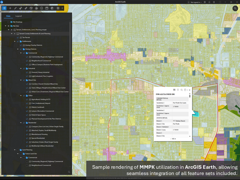Image resolution: width=240 pixels, height=180 pixels.
Task: Open the table of contents list icon
Action: tap(4, 8)
